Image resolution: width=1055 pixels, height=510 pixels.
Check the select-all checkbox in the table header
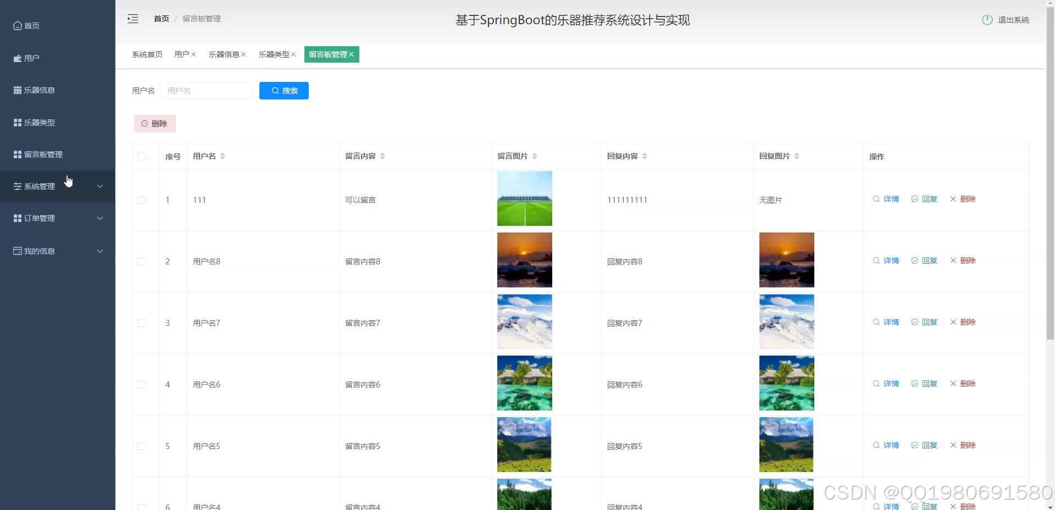141,156
